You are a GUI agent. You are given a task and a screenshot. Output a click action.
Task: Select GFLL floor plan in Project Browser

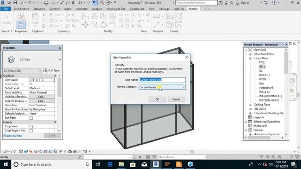pyautogui.click(x=262, y=67)
